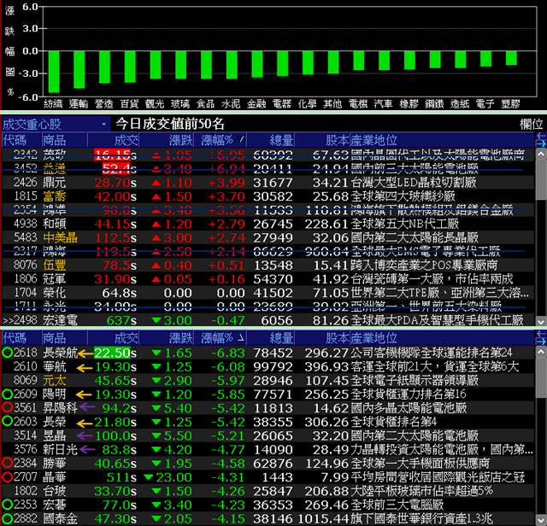Screen dimensions: 547x526
Task: Click 國泰金 share capital 1015.44 cell
Action: coord(323,518)
